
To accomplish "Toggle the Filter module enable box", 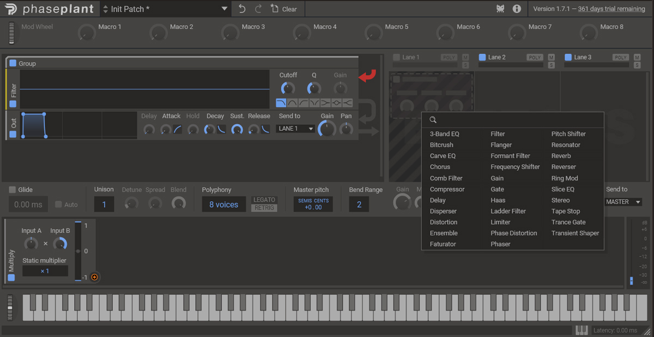I will (x=13, y=104).
